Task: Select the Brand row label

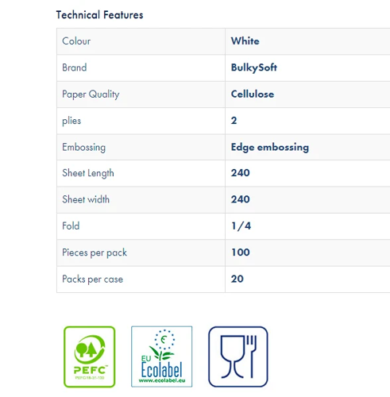Action: coord(75,67)
